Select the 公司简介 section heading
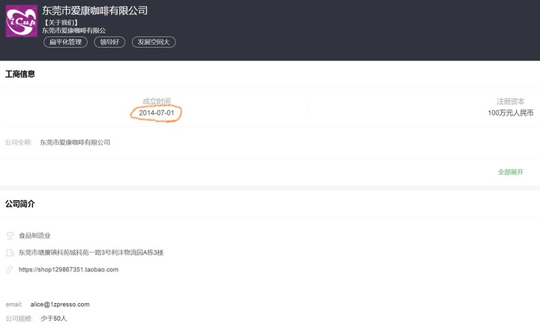Viewport: 540px width, 327px height. (x=20, y=204)
